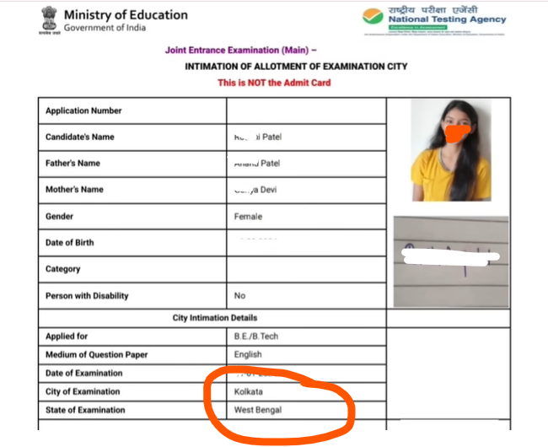Select the Application Number value cell
Screen dimensions: 548x447
coord(306,110)
